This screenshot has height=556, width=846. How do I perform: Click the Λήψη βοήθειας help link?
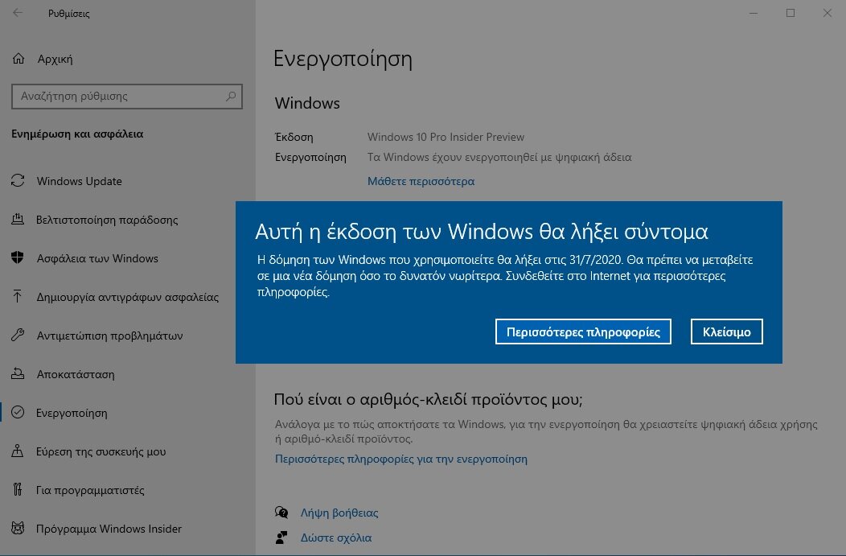click(x=339, y=513)
